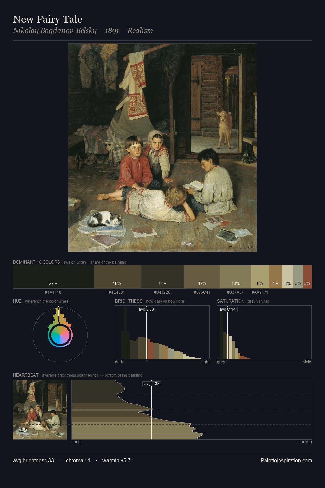Click the hex code '#4E4531' label
The image size is (325, 488).
117,292
